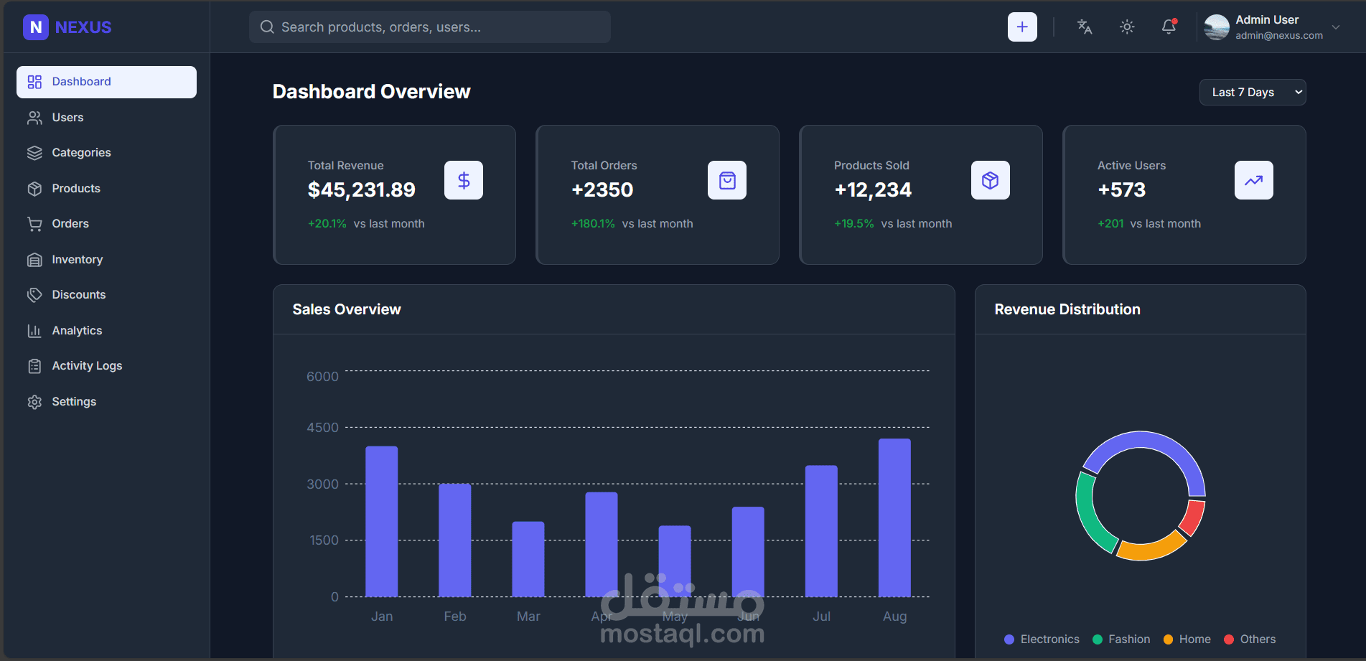Viewport: 1366px width, 661px height.
Task: Select the Inventory icon in the sidebar
Action: 35,259
